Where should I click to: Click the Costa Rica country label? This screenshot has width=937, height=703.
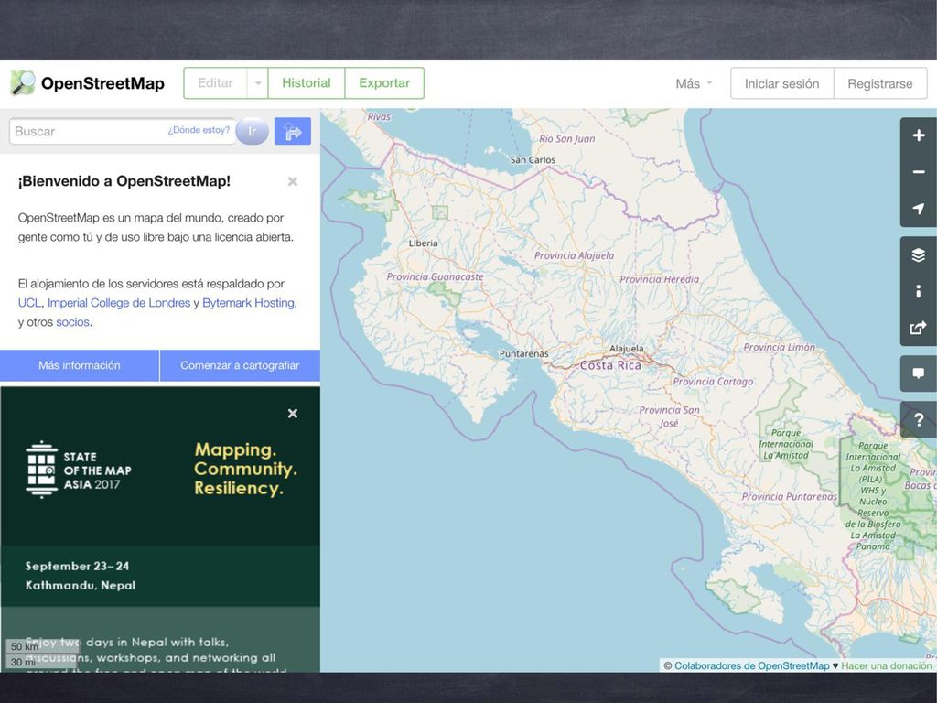tap(610, 365)
